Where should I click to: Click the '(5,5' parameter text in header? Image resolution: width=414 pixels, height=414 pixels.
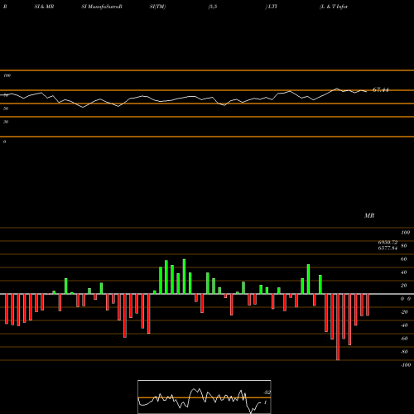click(x=213, y=7)
